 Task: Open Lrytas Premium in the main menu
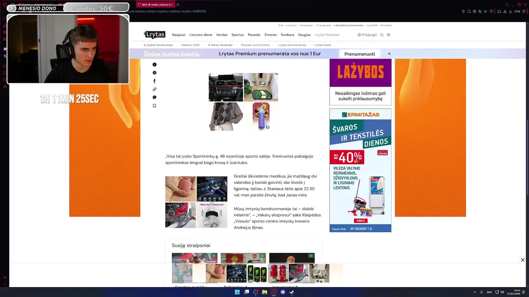pyautogui.click(x=327, y=35)
